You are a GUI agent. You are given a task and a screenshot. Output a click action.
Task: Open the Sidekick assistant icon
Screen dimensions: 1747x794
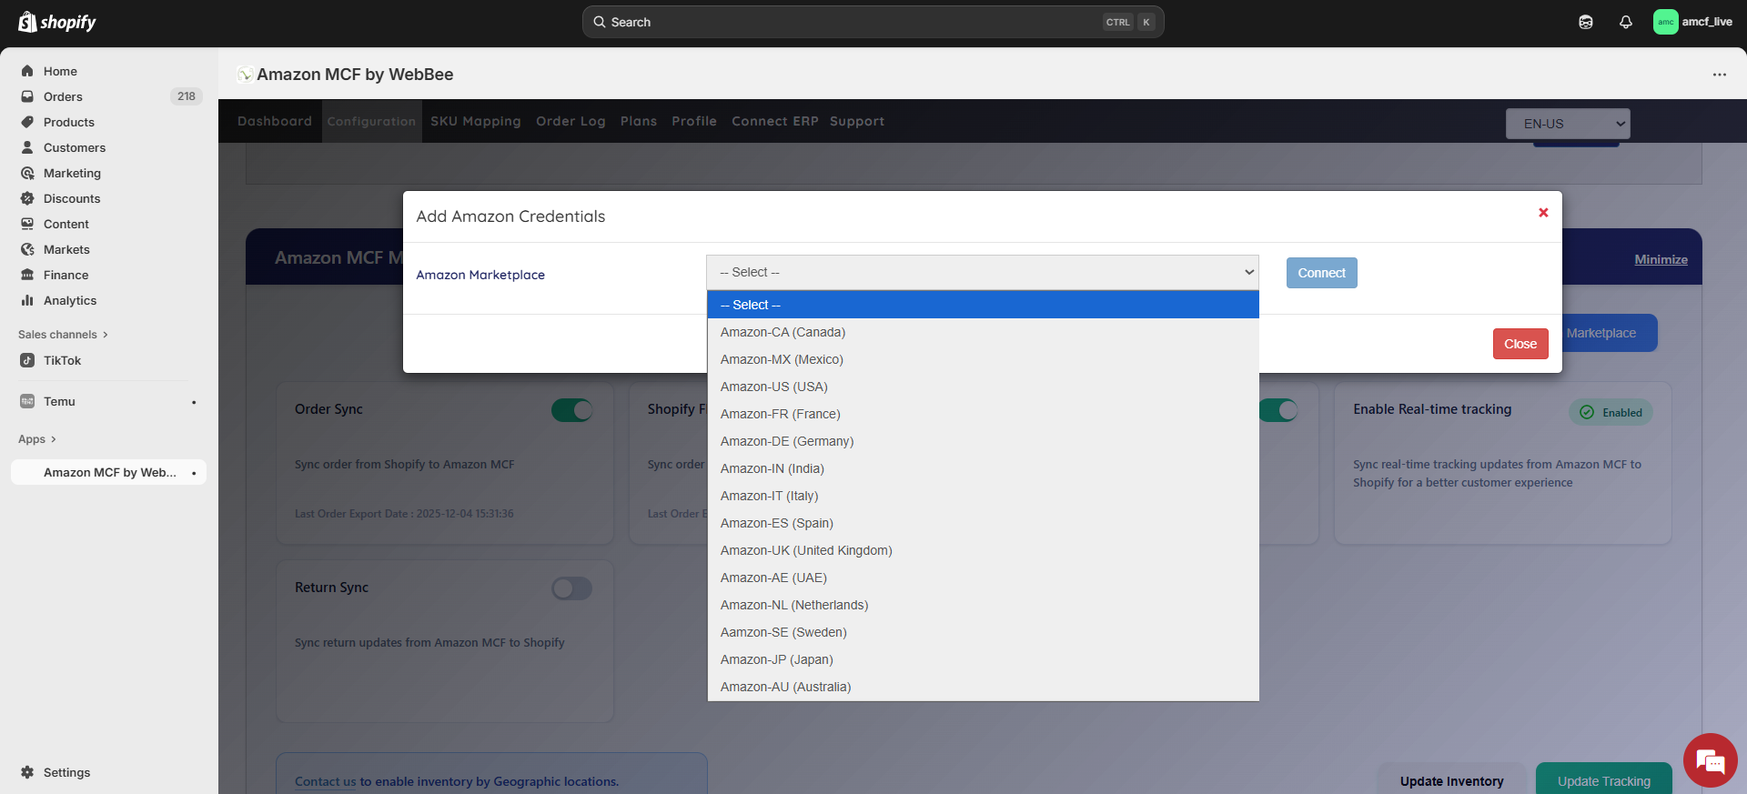[1585, 22]
